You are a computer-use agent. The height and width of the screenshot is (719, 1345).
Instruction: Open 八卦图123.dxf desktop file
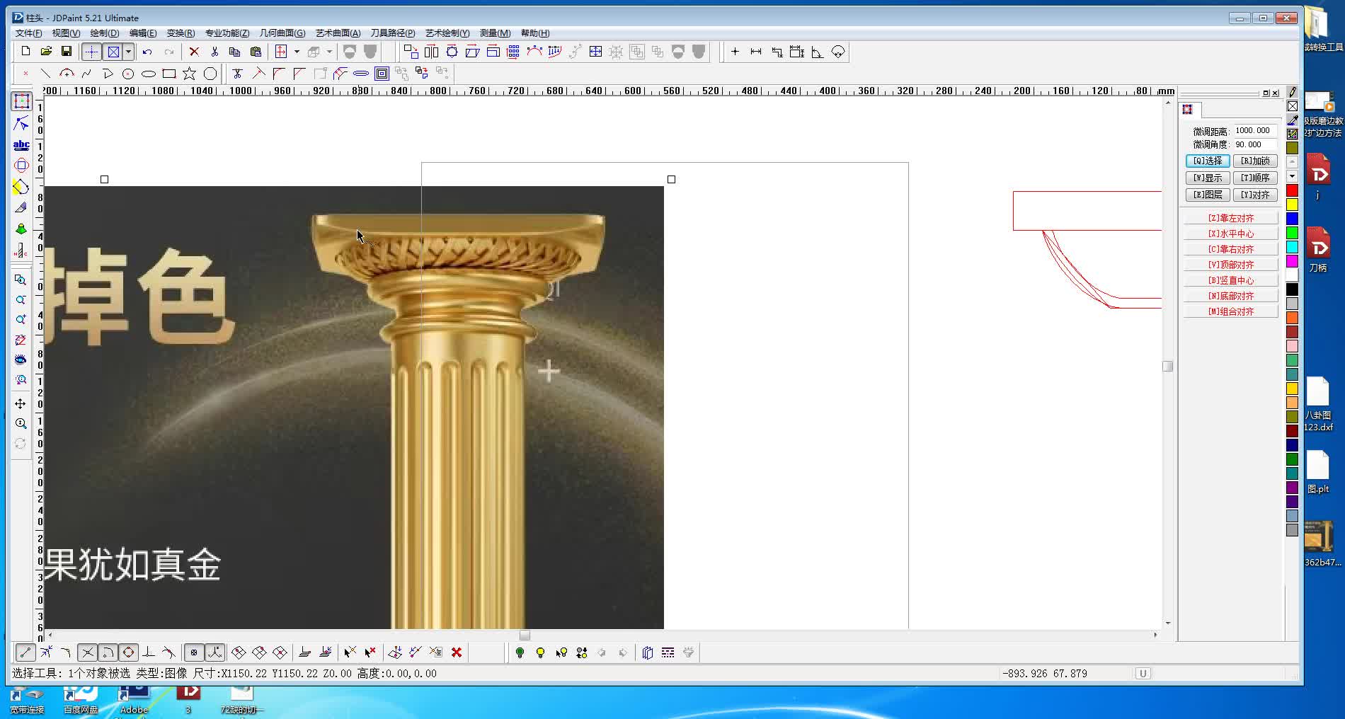point(1318,405)
